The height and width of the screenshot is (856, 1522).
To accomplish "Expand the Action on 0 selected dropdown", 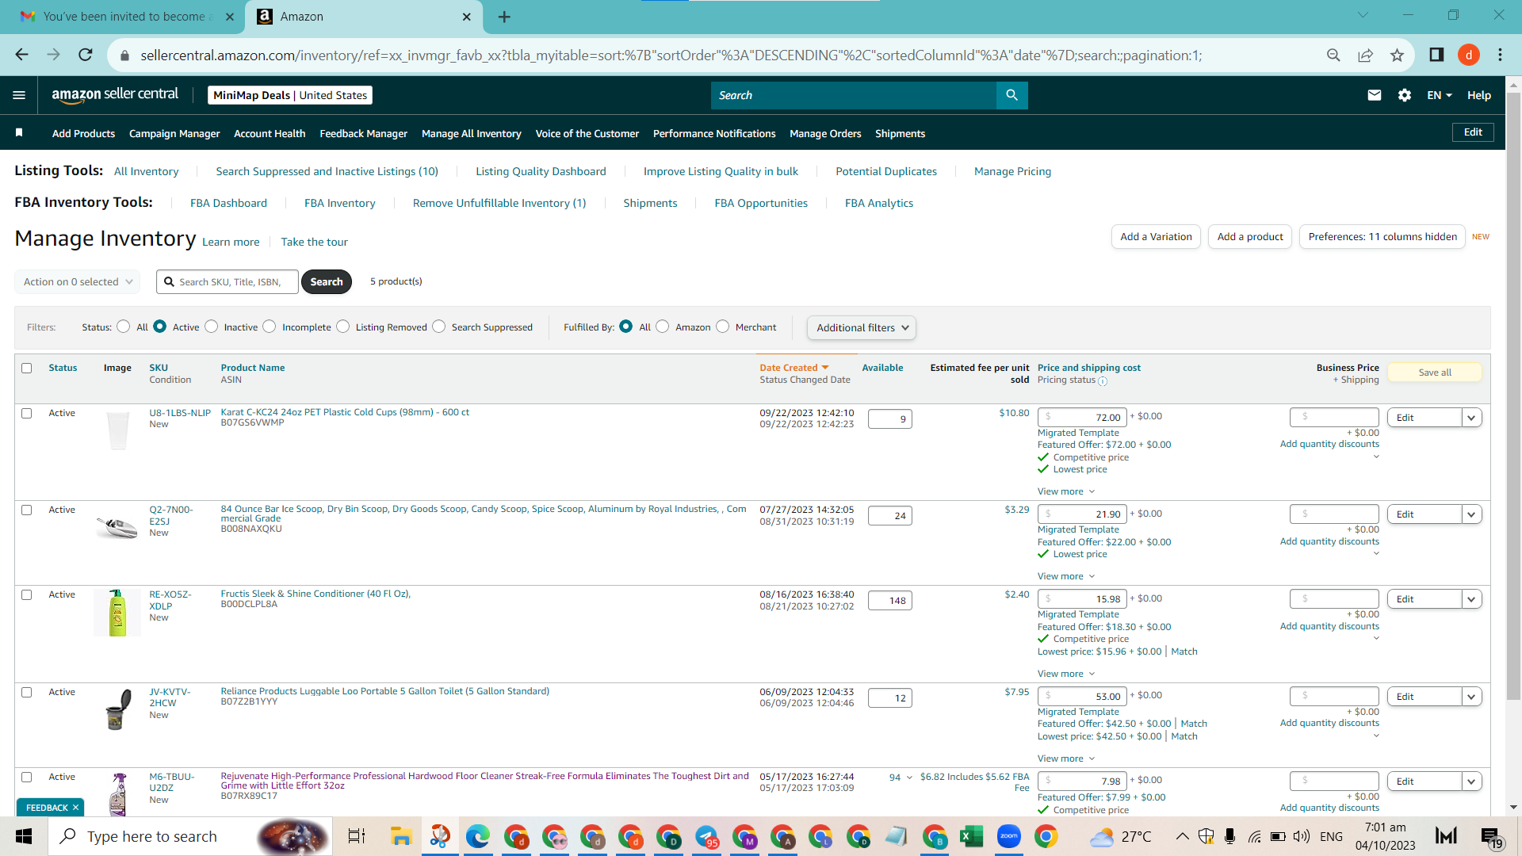I will click(x=78, y=281).
